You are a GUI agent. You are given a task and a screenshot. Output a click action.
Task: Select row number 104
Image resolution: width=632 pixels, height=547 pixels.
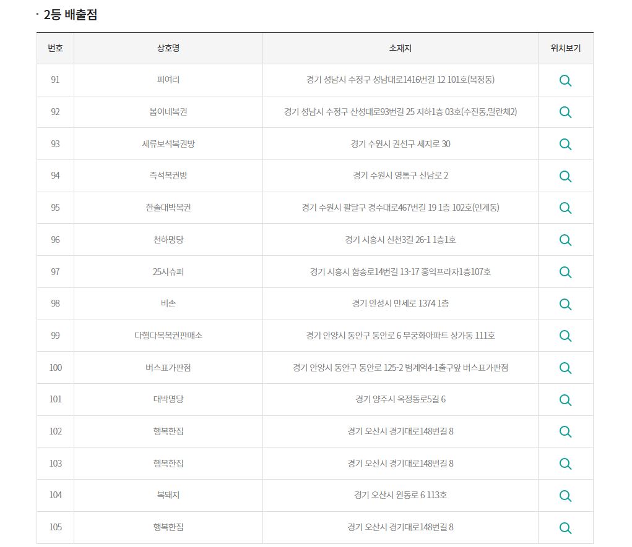56,495
